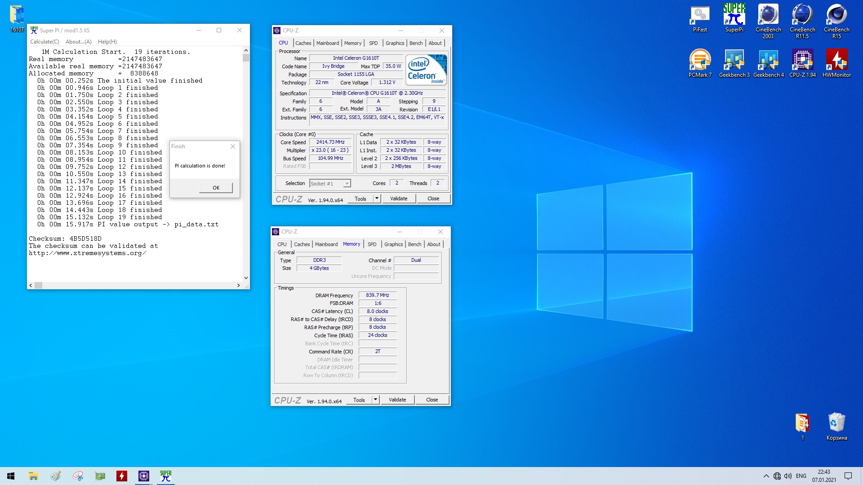Open the notification center icon

click(848, 476)
